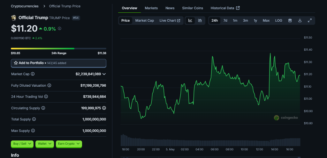Select the 1y time range
327x158 pixels.
tap(255, 20)
